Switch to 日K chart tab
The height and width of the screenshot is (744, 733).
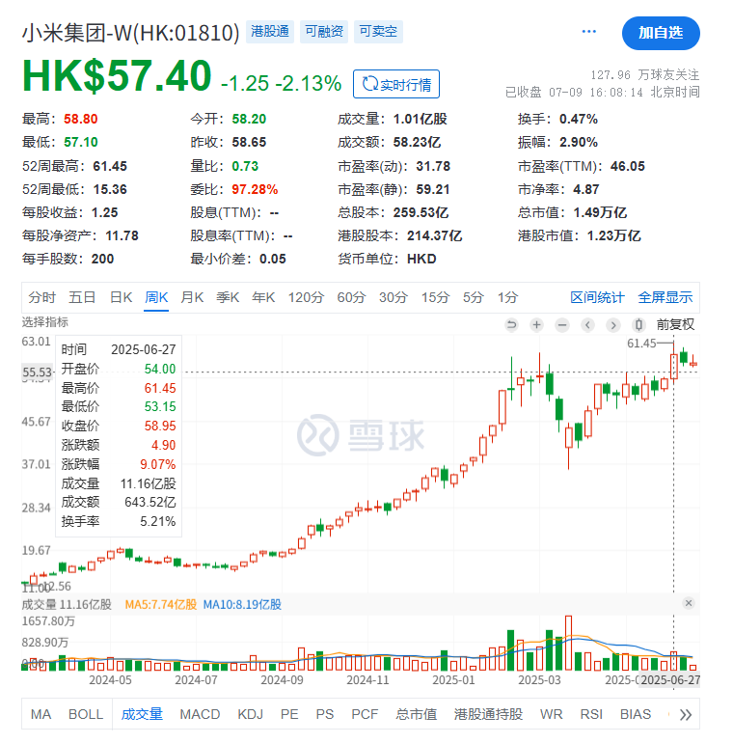pyautogui.click(x=121, y=297)
